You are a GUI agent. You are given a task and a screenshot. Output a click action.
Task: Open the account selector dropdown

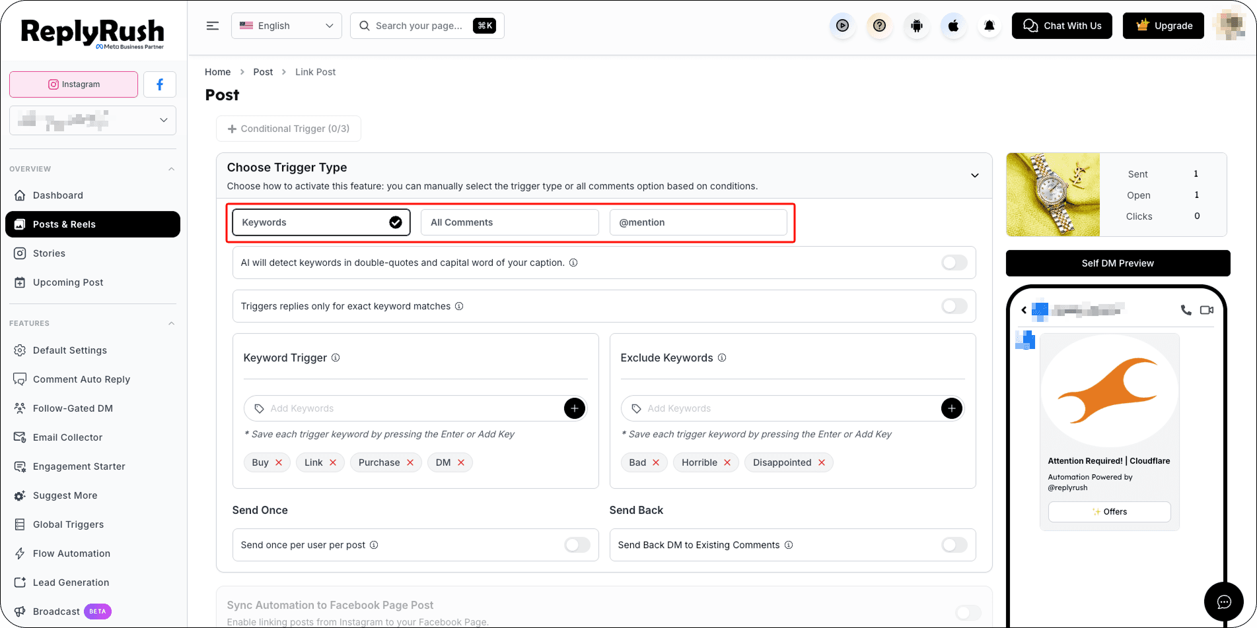93,120
